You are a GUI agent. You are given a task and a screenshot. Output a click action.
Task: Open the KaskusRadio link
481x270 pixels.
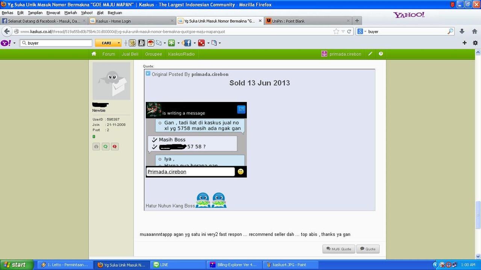point(182,54)
